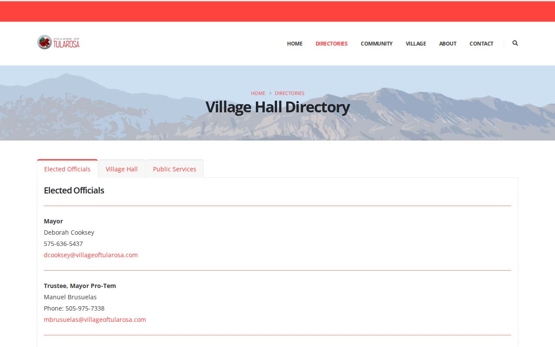This screenshot has width=555, height=347.
Task: Open the VILLAGE nav menu
Action: pyautogui.click(x=416, y=43)
